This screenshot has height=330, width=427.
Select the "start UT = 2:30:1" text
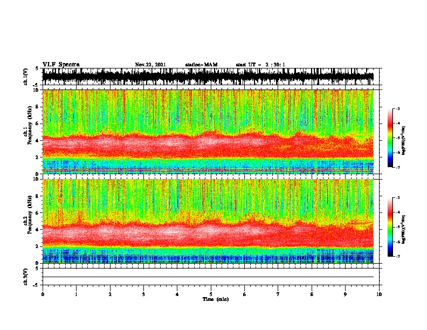[260, 65]
